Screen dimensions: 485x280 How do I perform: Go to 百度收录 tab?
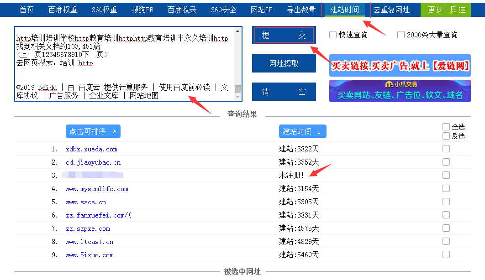(182, 10)
